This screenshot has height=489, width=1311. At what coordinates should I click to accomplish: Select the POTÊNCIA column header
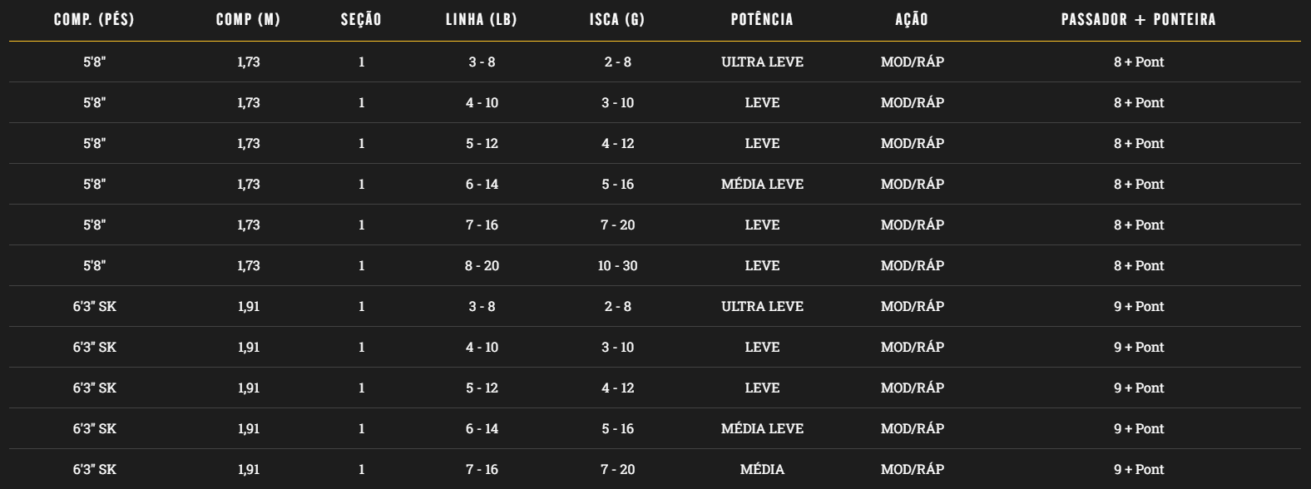(762, 20)
